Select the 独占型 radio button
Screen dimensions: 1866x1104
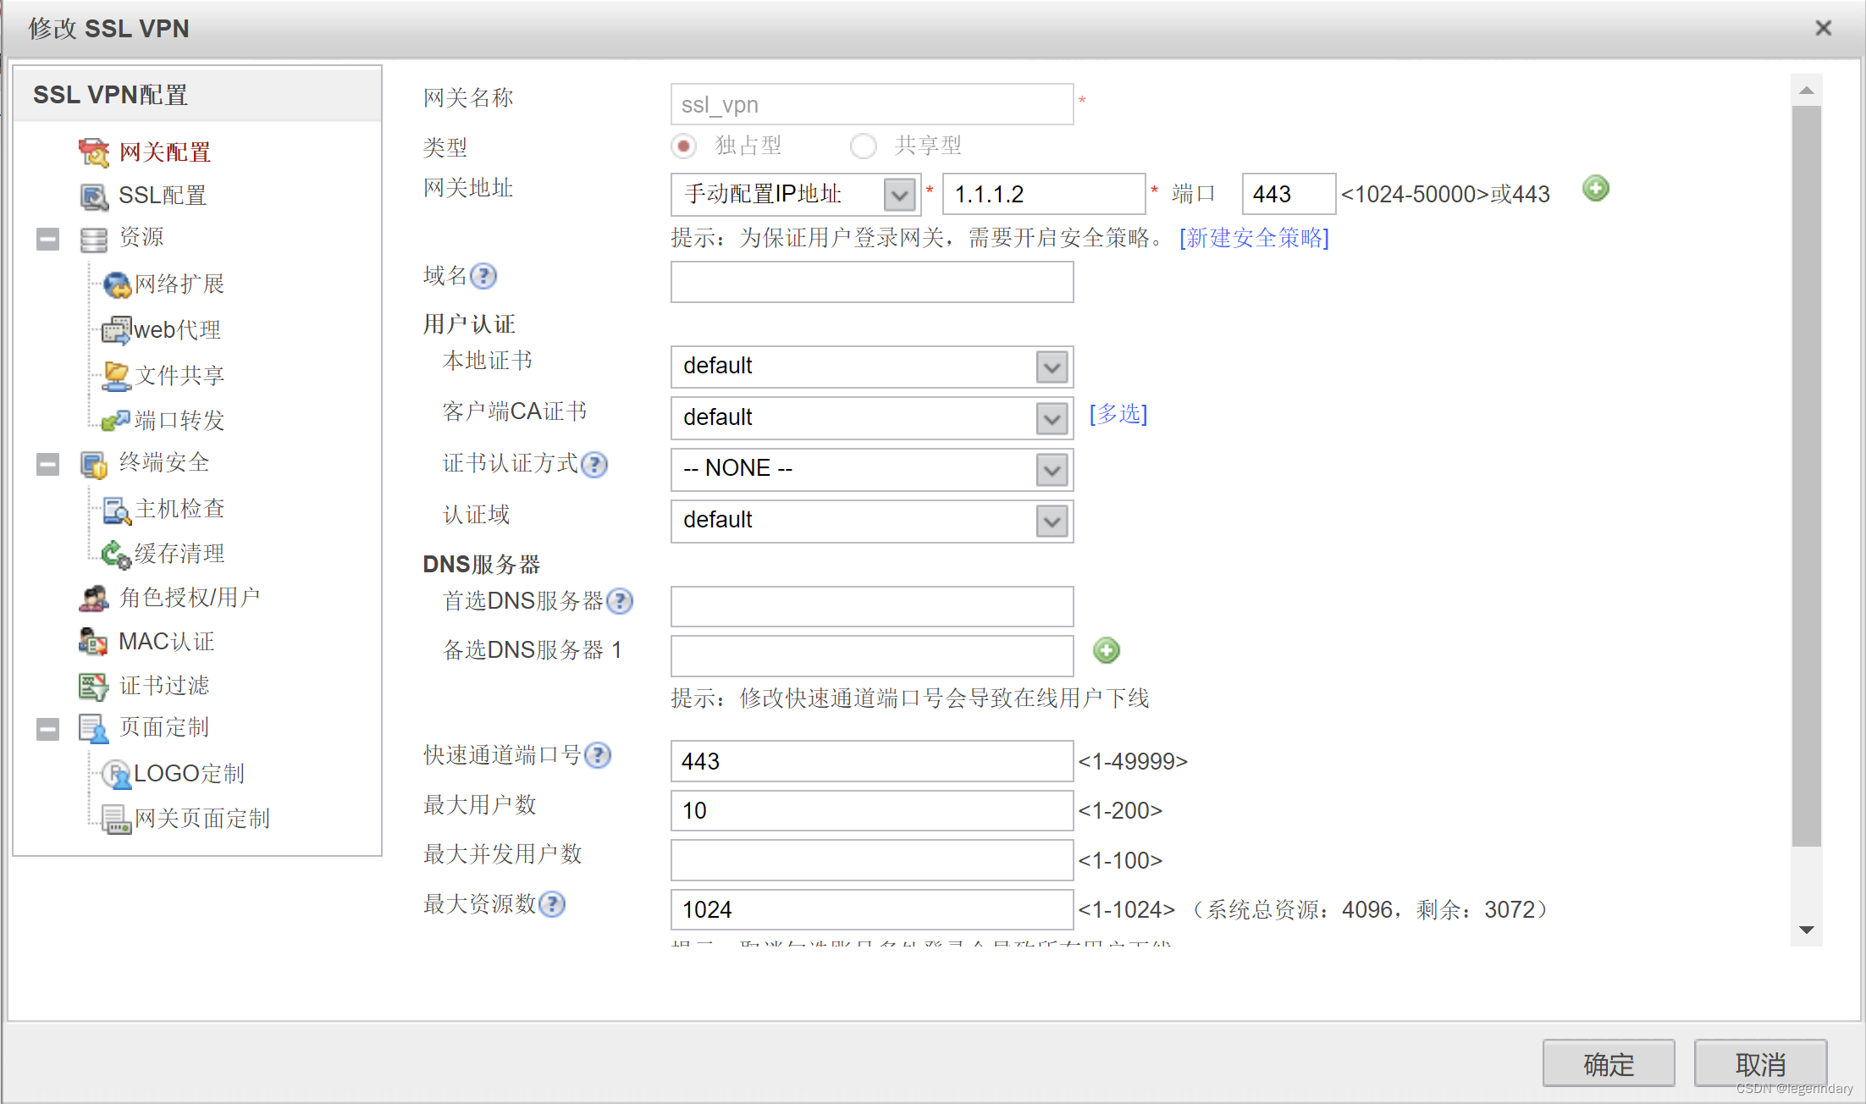[683, 146]
